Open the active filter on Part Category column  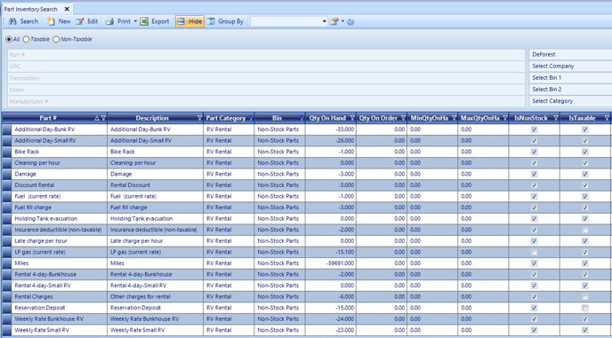click(250, 118)
